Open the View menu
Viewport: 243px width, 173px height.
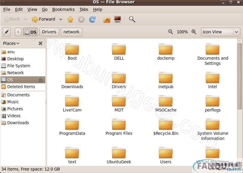pyautogui.click(x=32, y=10)
